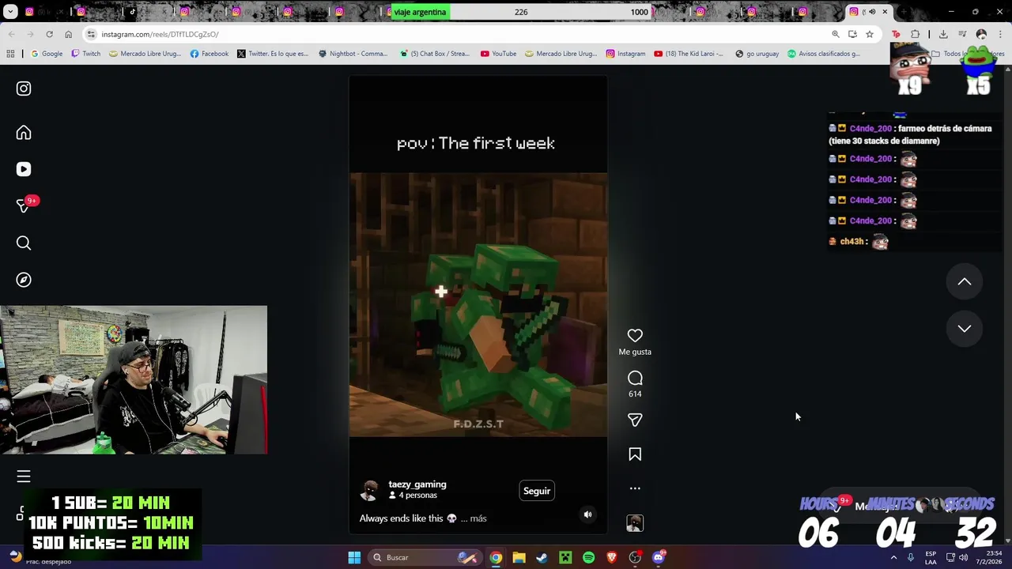Screen dimensions: 1012x569
Task: Open Steam from the taskbar
Action: point(542,558)
